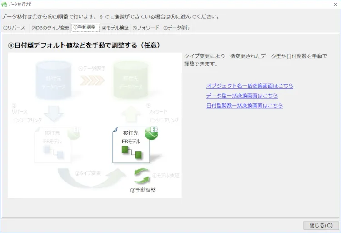341x233 pixels.
Task: Click the データ型一括変換画面 link
Action: 242,96
